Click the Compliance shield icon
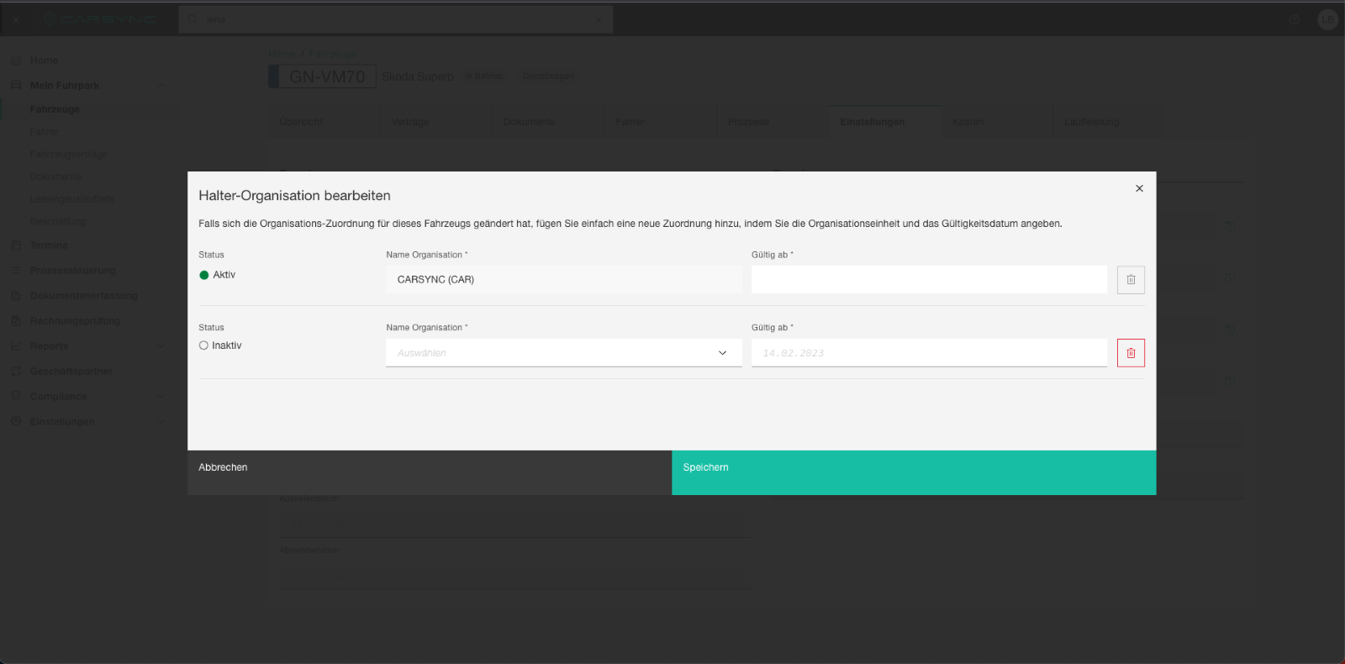Screen dimensions: 1345x664 [16, 397]
